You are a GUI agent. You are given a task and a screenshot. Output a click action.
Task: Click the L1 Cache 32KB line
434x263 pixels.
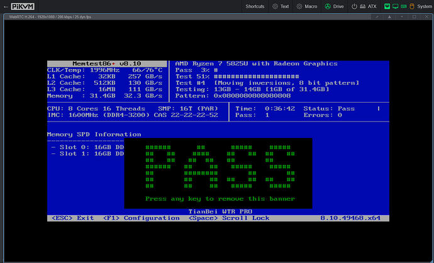point(104,76)
